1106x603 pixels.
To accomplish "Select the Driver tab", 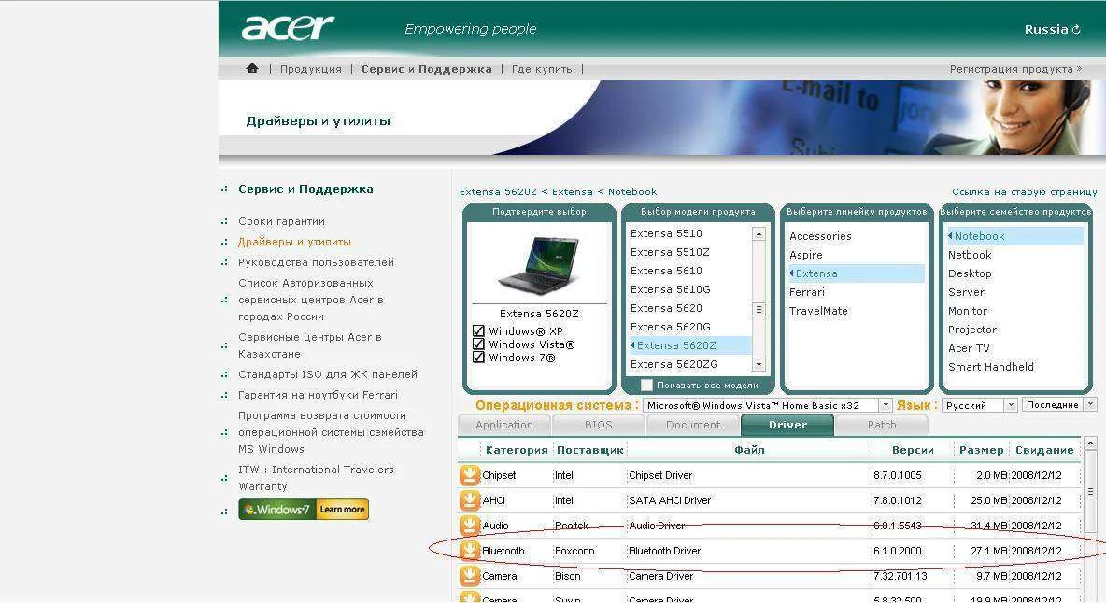I will tap(787, 425).
